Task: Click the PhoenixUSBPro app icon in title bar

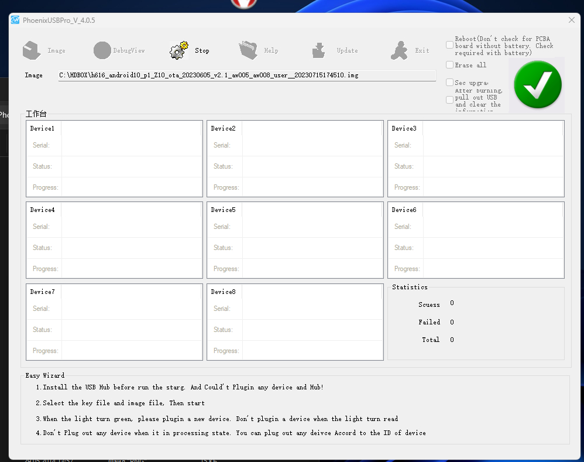Action: click(15, 20)
